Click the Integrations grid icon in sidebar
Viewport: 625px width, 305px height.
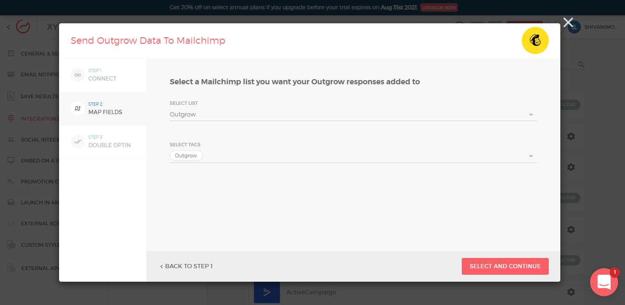pyautogui.click(x=11, y=118)
